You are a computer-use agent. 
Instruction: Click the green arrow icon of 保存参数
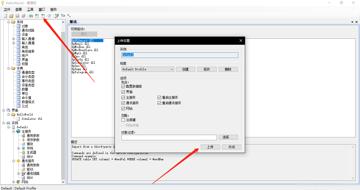coord(23,140)
